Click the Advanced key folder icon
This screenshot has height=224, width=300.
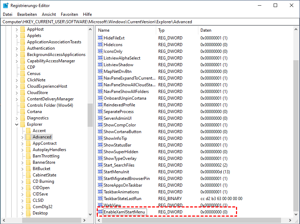tap(28, 137)
